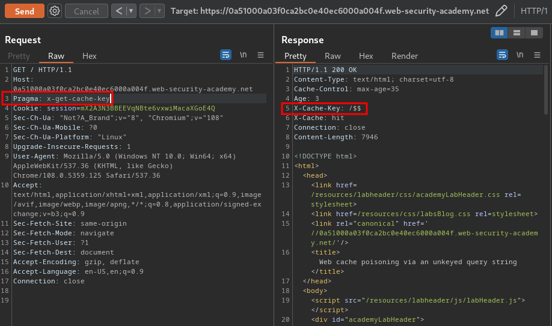The height and width of the screenshot is (326, 552).
Task: Click the orange Send button
Action: point(25,11)
